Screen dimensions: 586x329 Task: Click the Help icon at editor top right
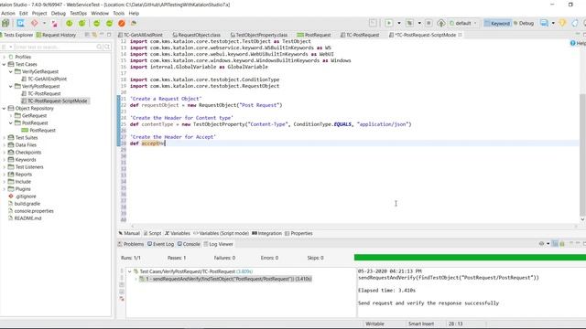tap(573, 43)
